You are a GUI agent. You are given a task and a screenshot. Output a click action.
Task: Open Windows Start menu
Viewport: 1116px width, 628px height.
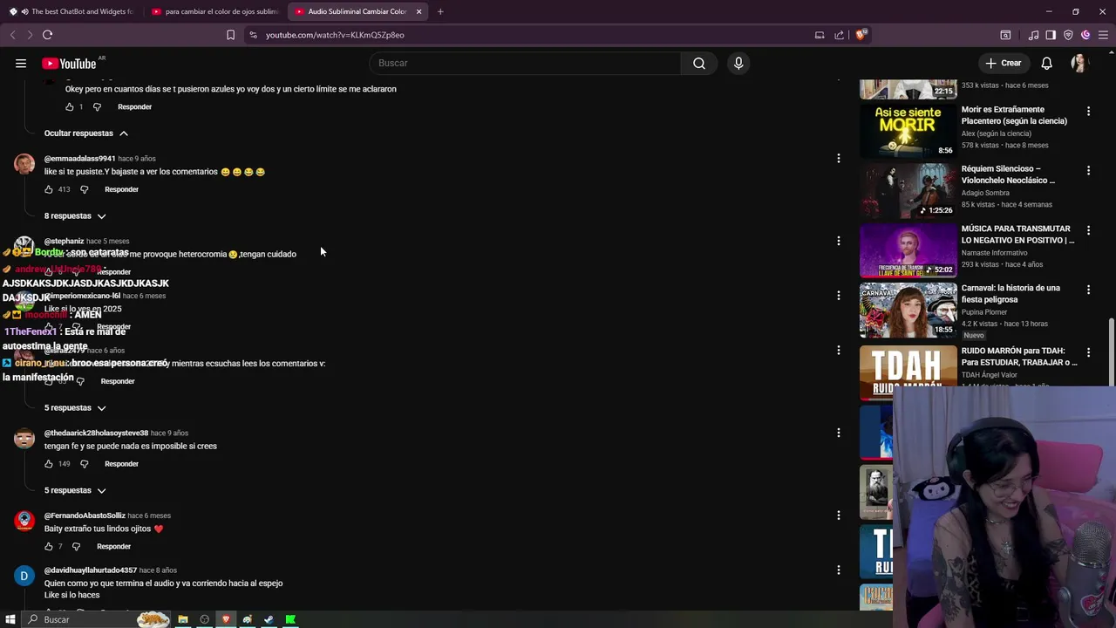point(10,619)
